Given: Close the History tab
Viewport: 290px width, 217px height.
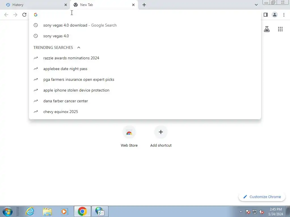Looking at the screenshot, I should pos(66,5).
